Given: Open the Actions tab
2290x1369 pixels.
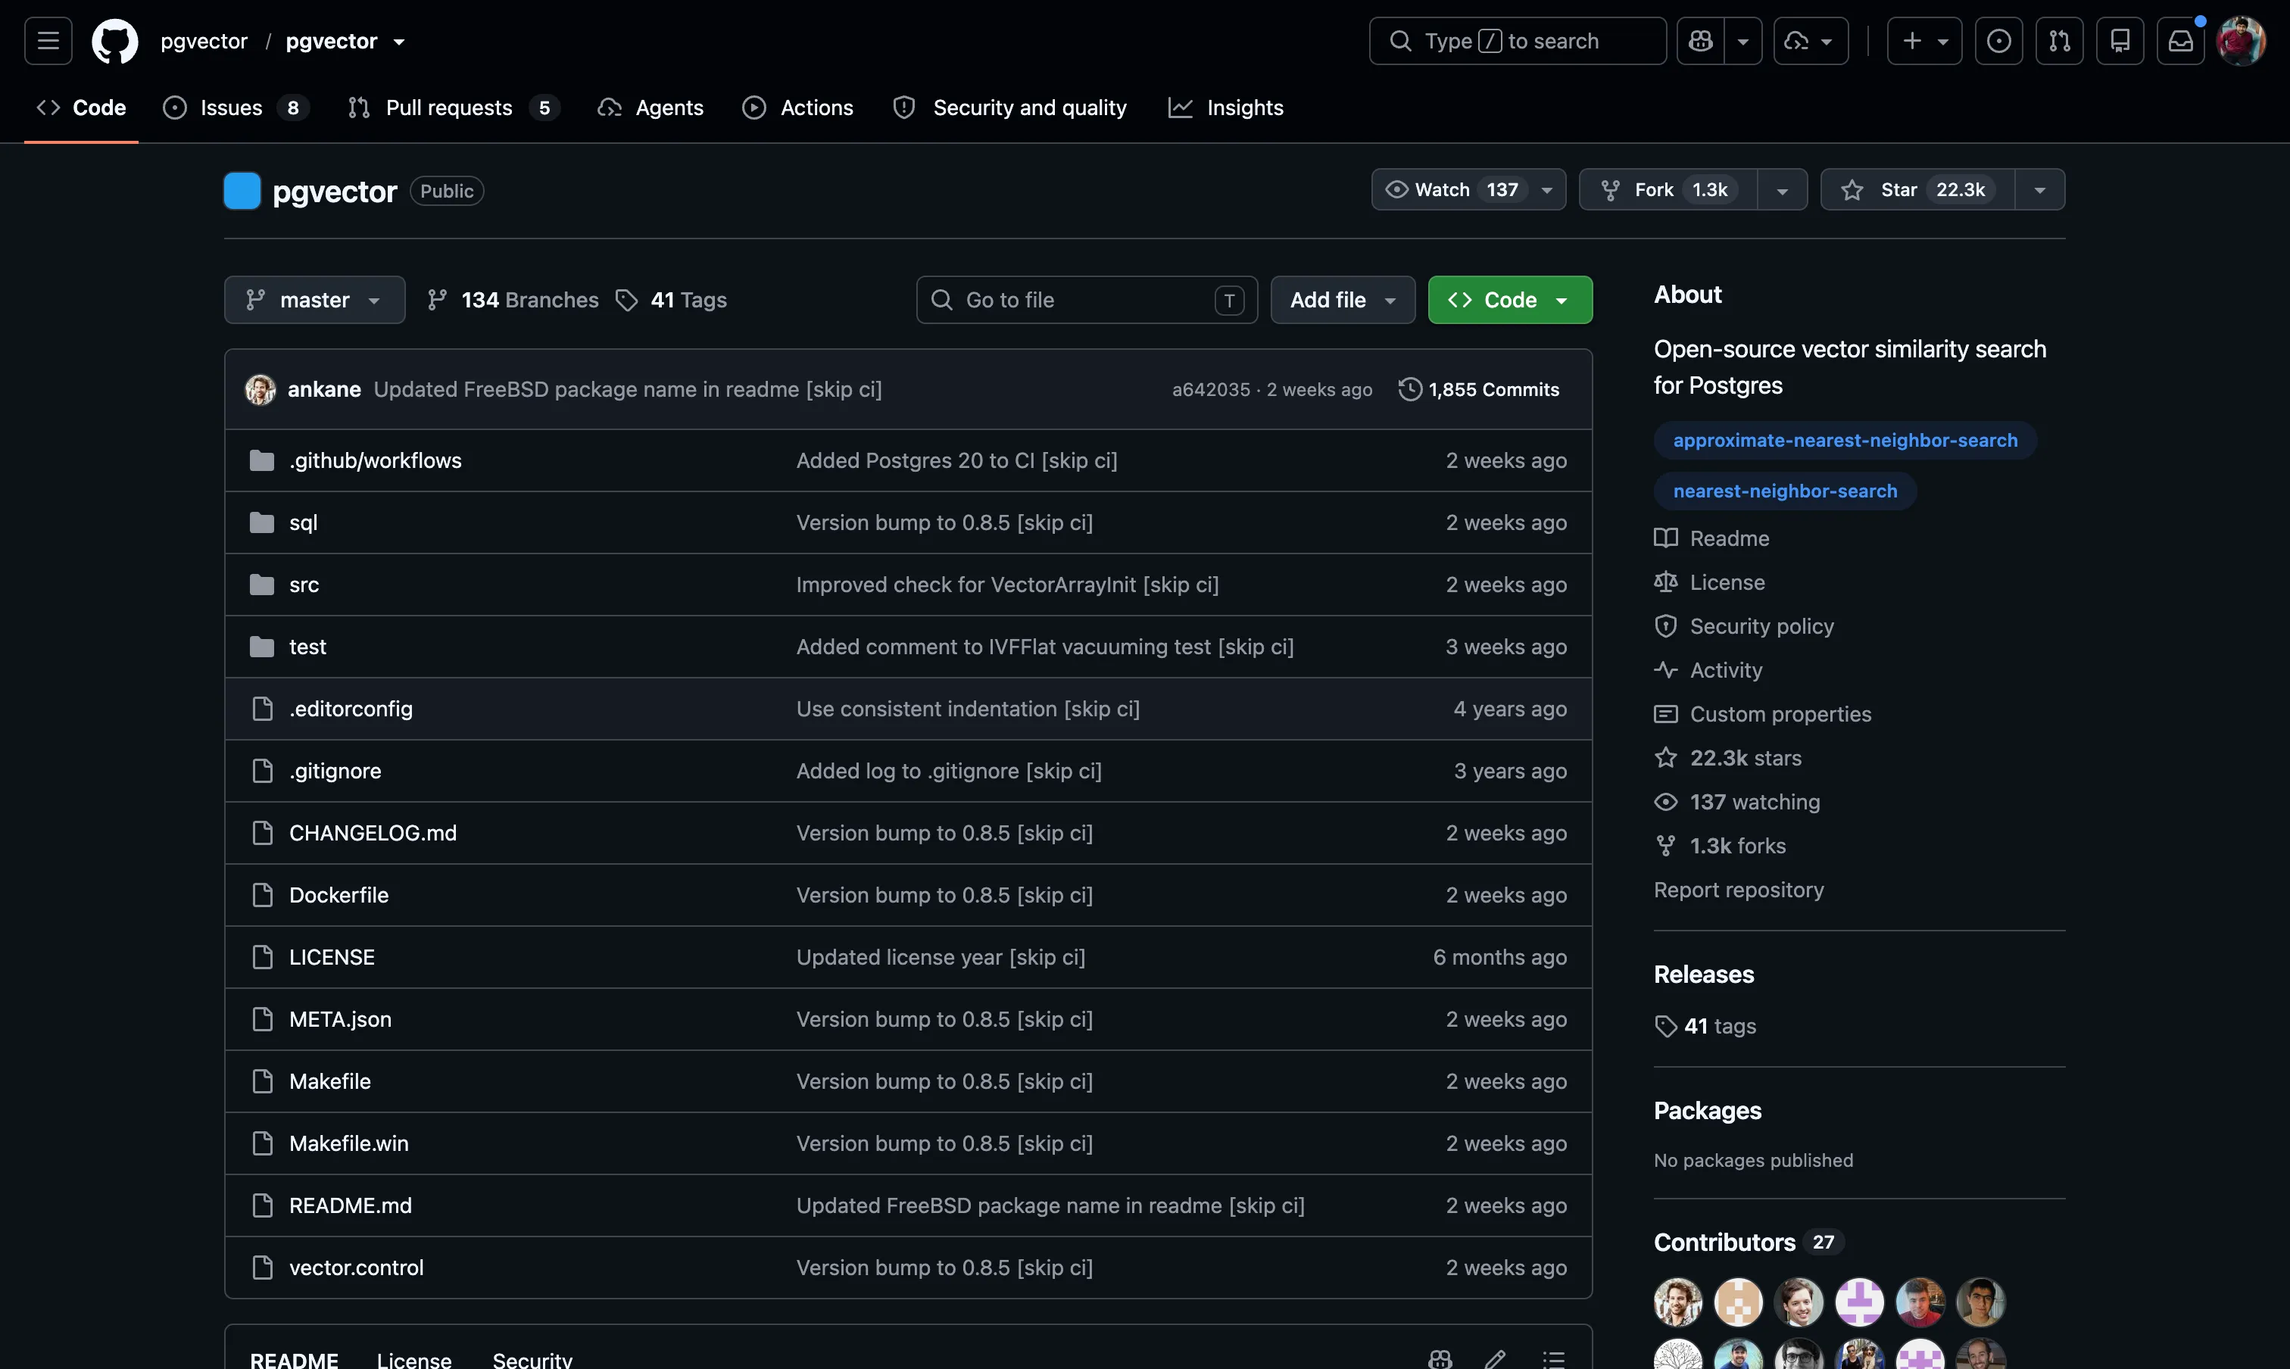Looking at the screenshot, I should point(798,108).
